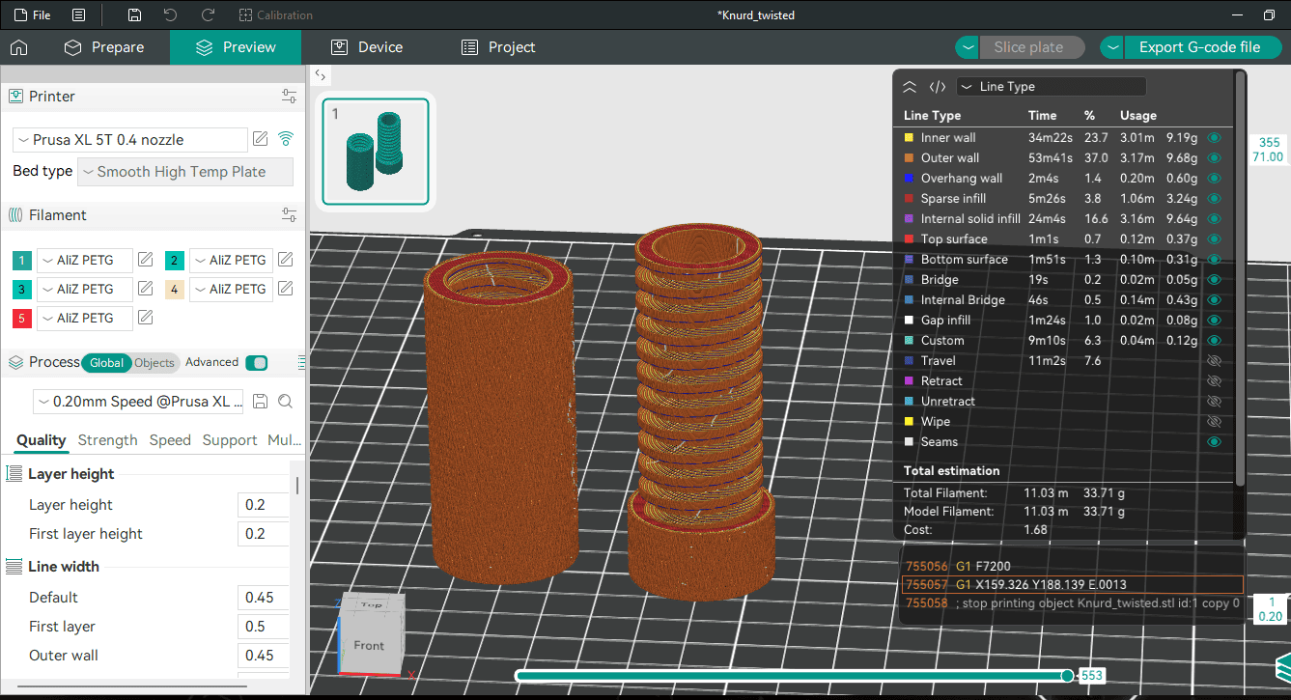
Task: Show Travel moves in preview
Action: 1215,361
